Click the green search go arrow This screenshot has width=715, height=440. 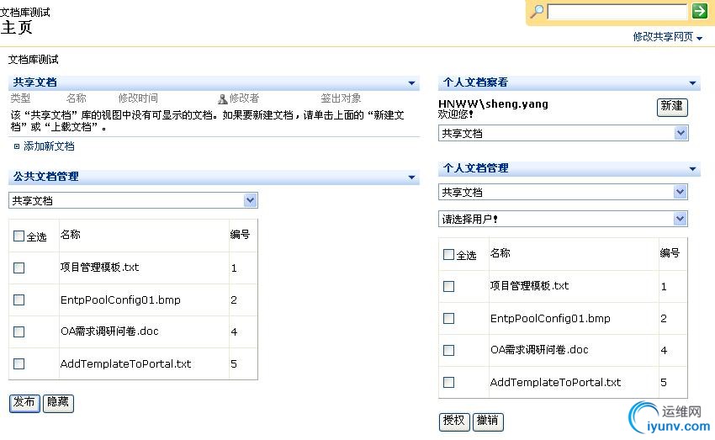click(699, 11)
